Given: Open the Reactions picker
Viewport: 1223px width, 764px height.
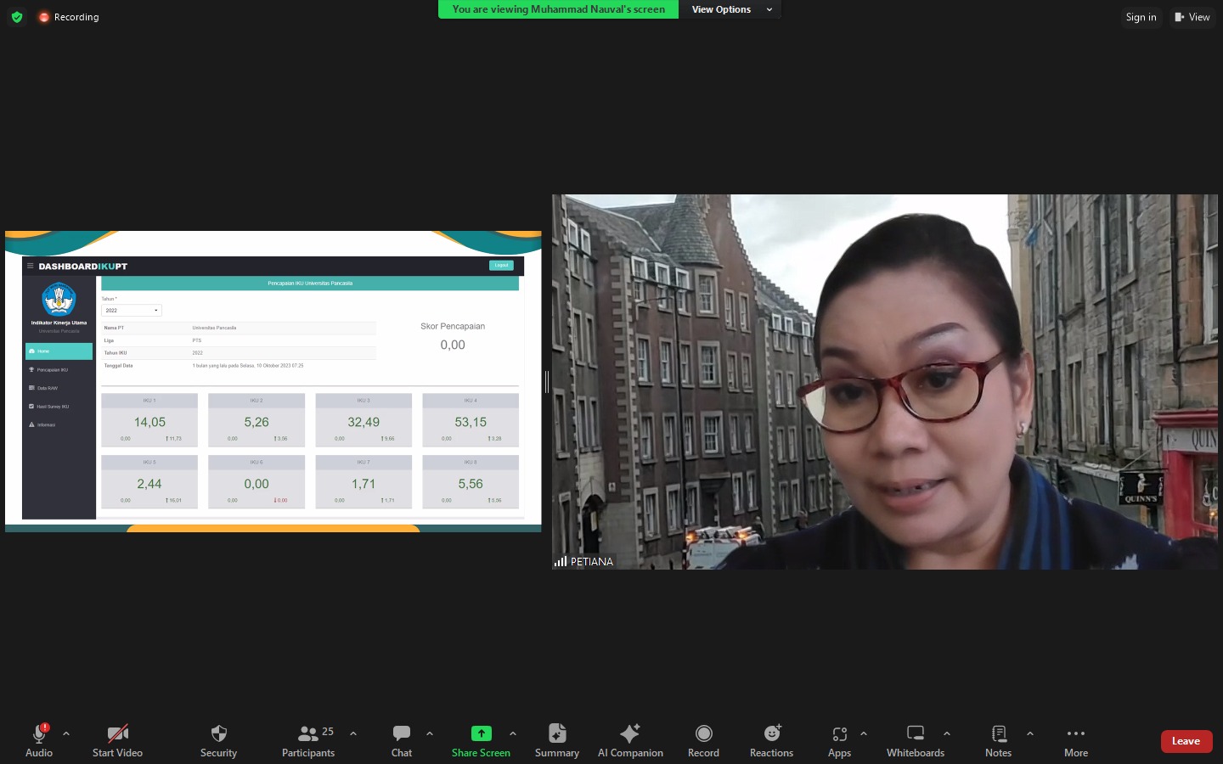Looking at the screenshot, I should [x=770, y=740].
